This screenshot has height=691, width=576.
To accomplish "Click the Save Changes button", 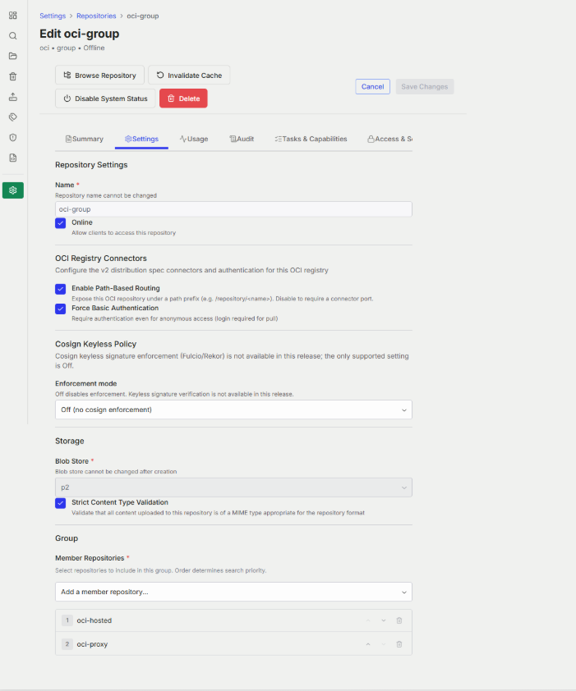I will coord(425,86).
